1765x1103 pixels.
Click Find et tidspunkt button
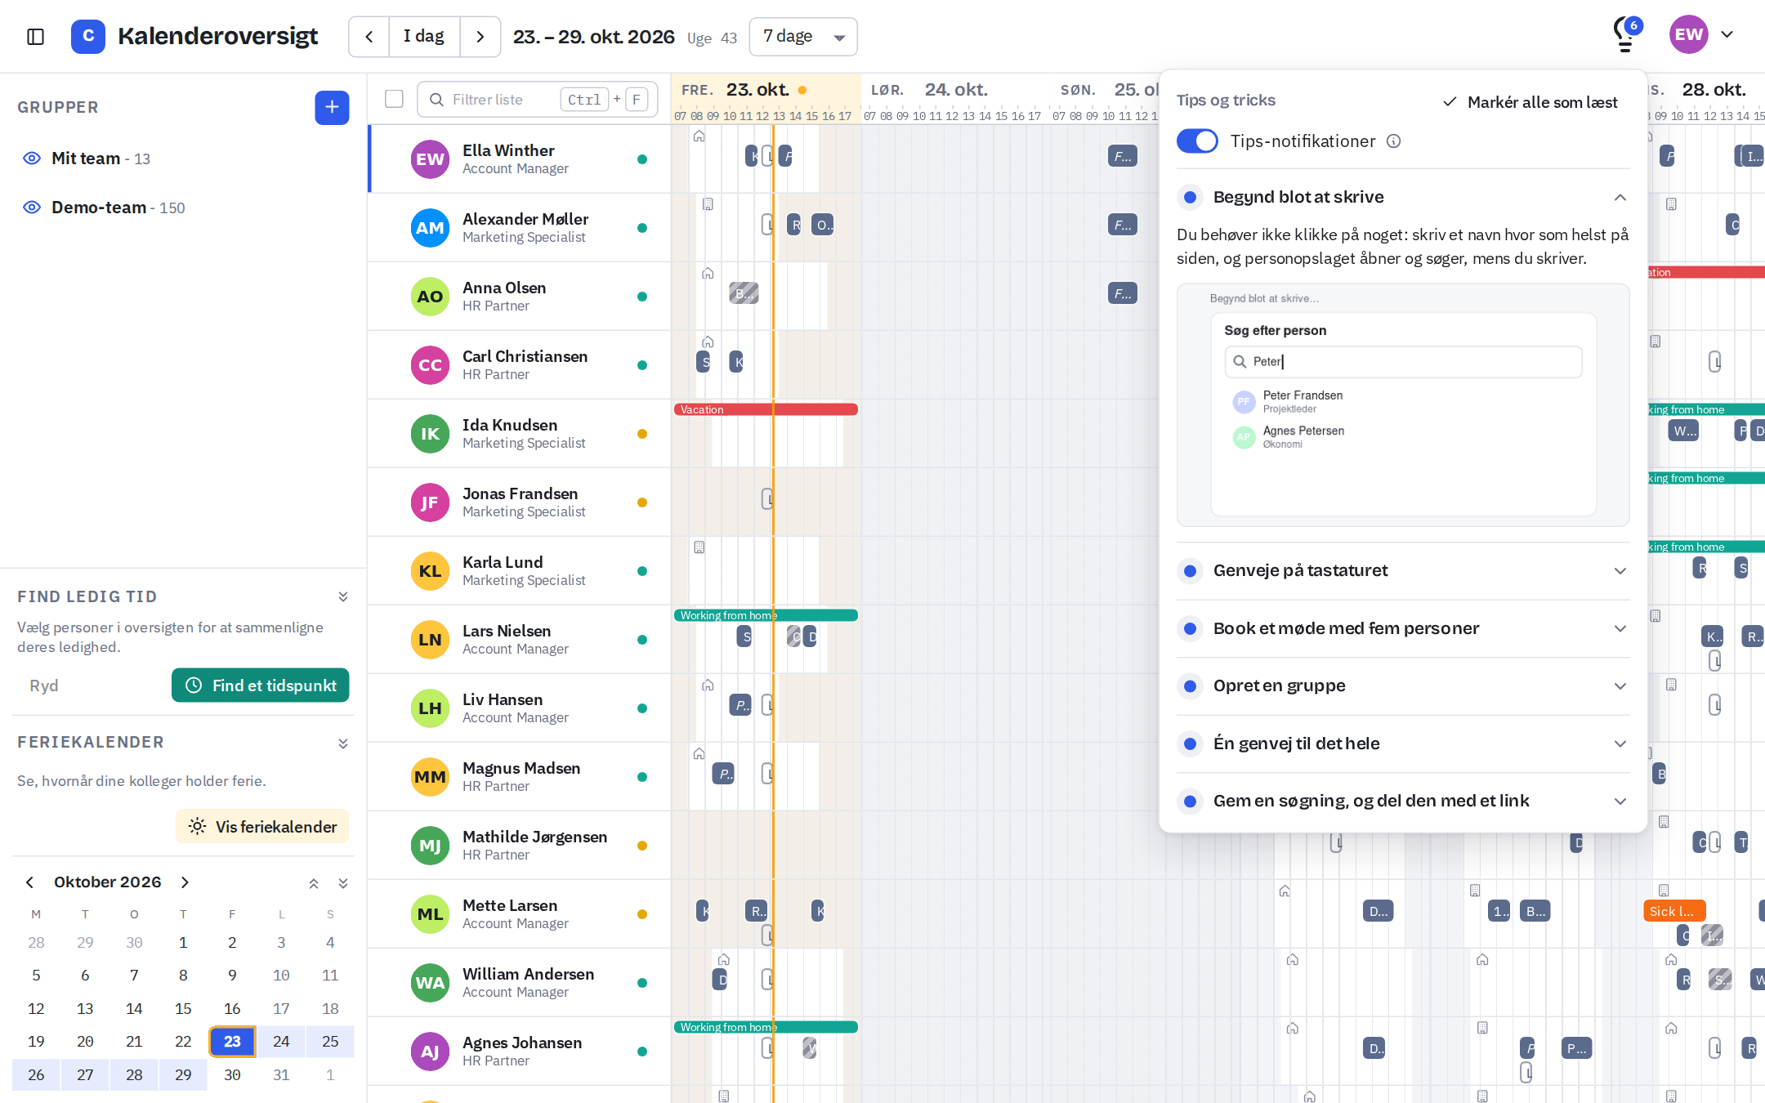coord(260,685)
